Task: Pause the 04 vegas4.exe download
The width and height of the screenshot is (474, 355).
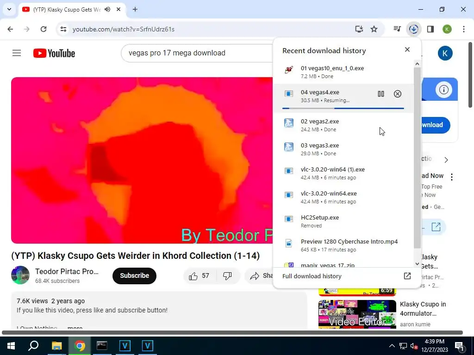Action: (381, 94)
